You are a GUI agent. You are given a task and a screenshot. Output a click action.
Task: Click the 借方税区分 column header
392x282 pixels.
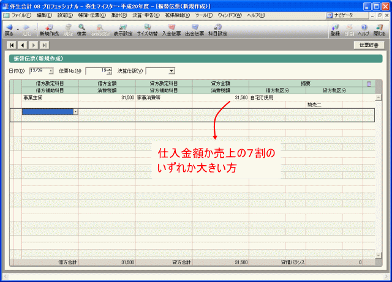click(x=277, y=91)
